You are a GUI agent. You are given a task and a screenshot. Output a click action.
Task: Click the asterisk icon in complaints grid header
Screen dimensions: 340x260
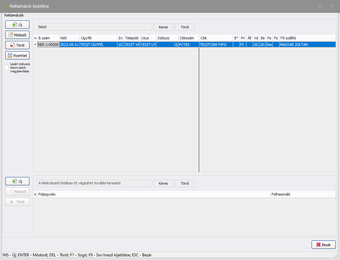pos(35,38)
